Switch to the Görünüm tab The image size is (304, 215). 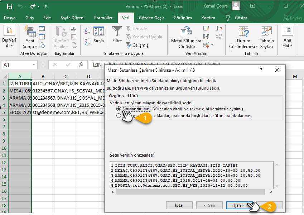point(183,18)
